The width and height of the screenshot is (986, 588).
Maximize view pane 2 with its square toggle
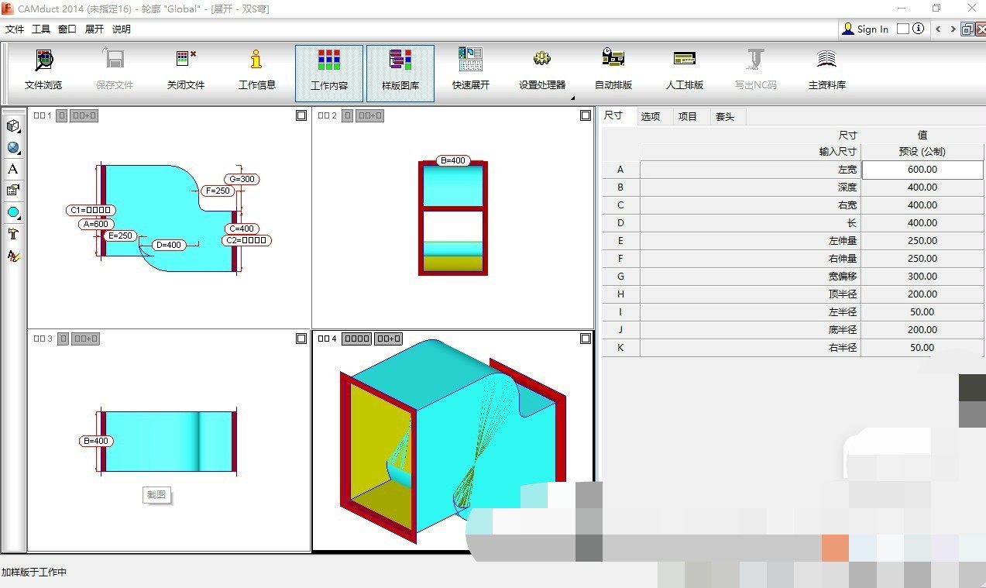[586, 115]
